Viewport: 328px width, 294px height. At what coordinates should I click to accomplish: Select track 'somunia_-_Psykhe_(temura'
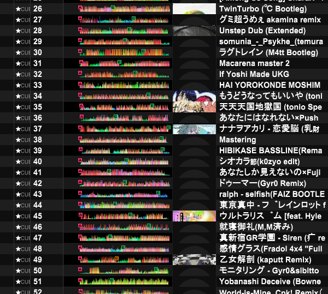click(x=271, y=42)
